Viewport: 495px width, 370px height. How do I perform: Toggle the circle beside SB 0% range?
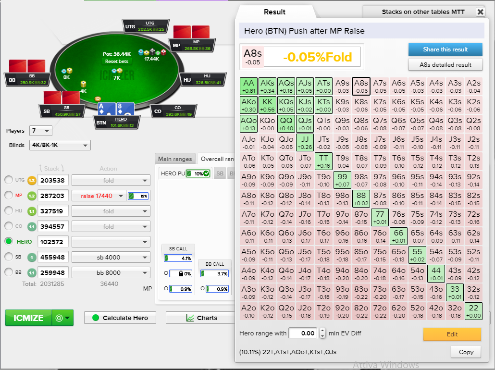click(x=166, y=273)
